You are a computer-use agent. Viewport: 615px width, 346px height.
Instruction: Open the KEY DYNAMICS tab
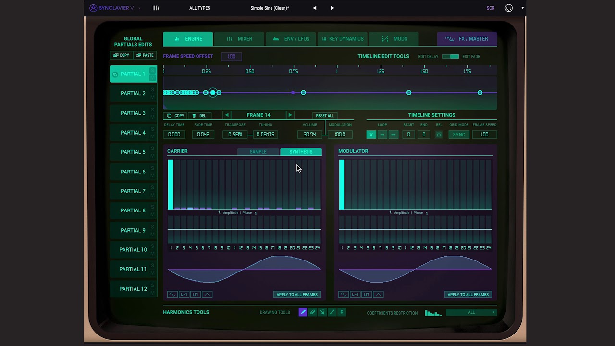[343, 39]
